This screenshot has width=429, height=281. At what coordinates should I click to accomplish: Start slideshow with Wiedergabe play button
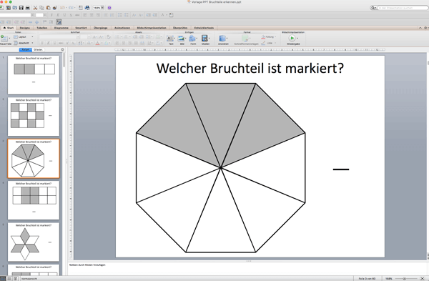(x=292, y=38)
